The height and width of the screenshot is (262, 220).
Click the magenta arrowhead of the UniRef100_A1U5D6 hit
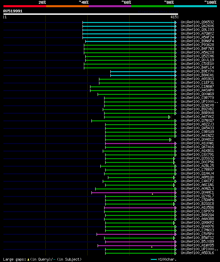(x=176, y=208)
